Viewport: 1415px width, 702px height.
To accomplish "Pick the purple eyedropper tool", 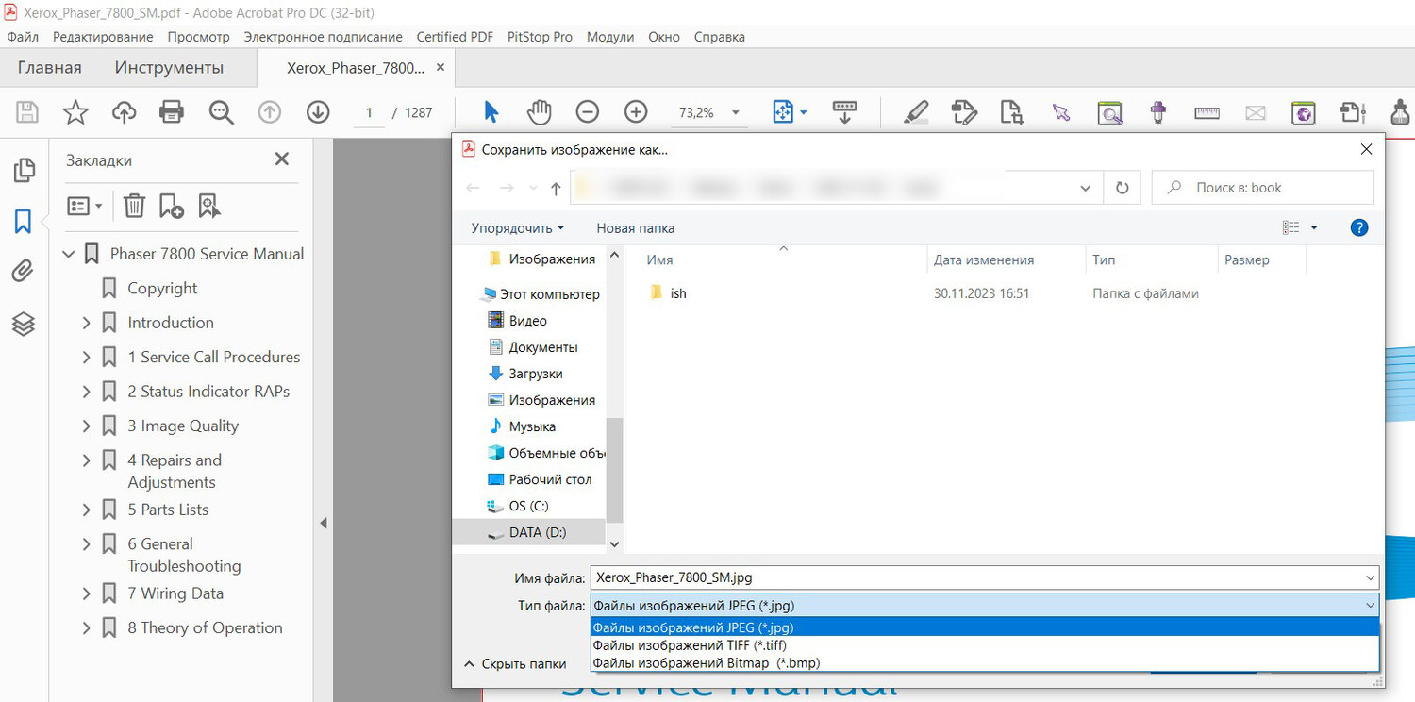I will (1158, 112).
